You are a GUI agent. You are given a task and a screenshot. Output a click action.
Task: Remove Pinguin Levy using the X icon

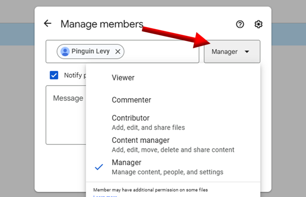tap(118, 52)
